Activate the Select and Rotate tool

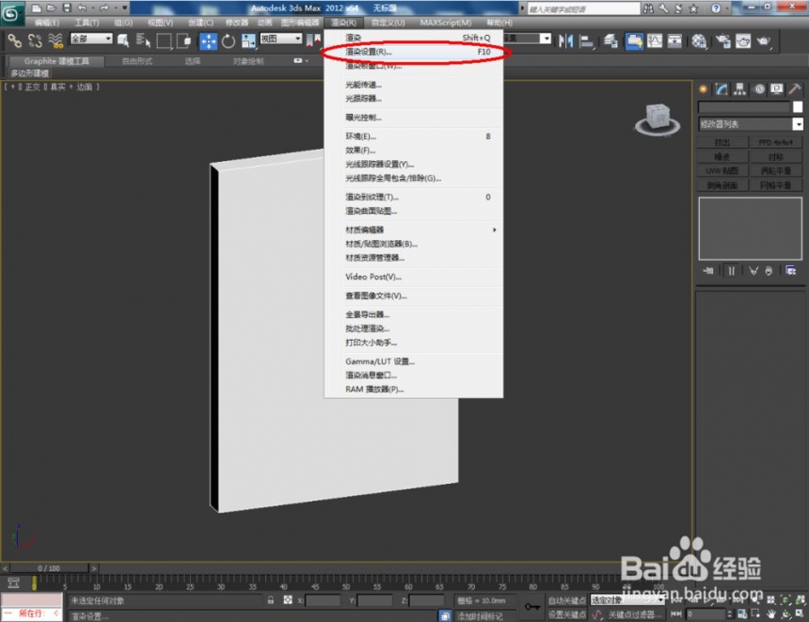tap(228, 41)
